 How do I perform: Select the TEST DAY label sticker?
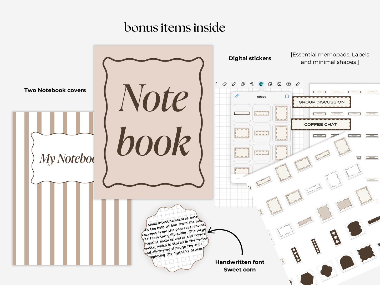coord(372,135)
